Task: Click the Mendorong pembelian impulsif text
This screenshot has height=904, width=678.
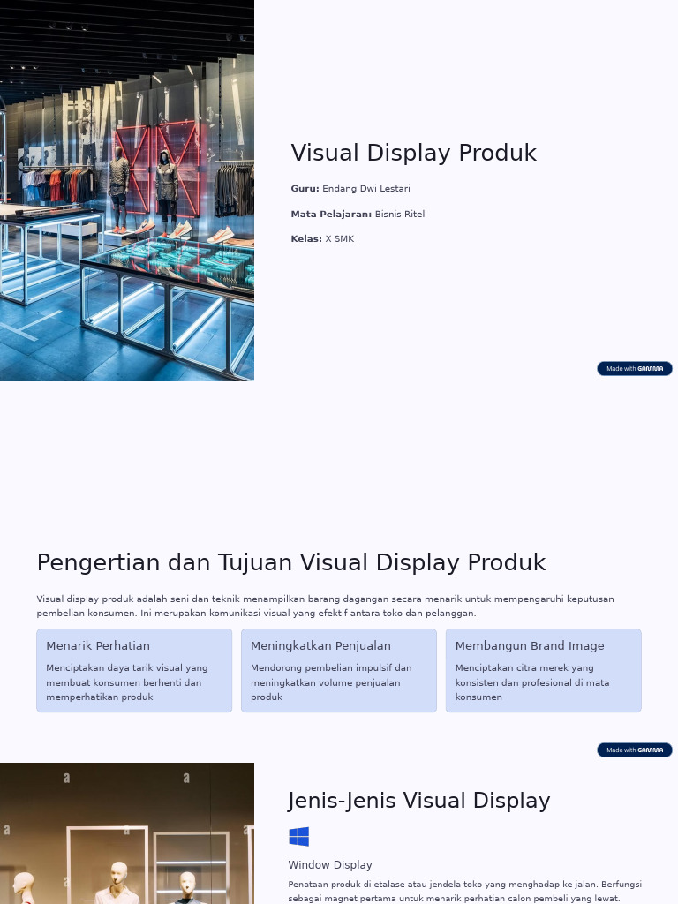Action: tap(331, 682)
